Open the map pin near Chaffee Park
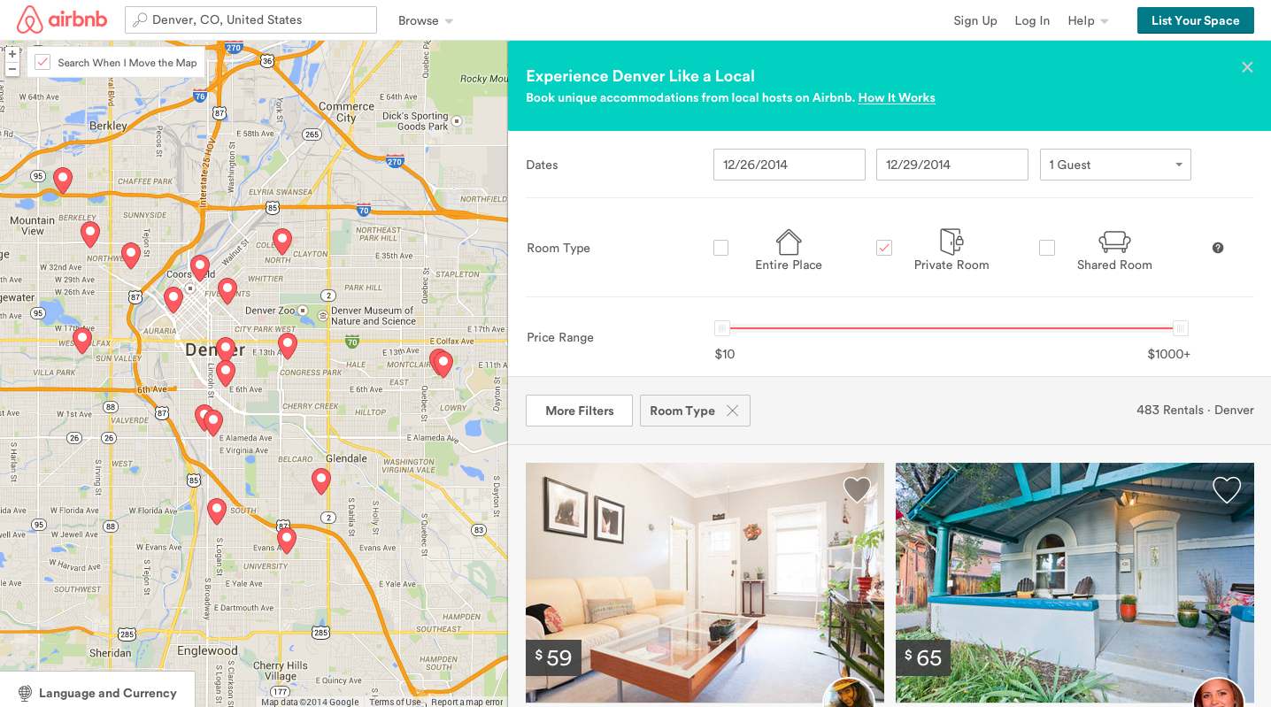The image size is (1271, 707). click(x=63, y=181)
